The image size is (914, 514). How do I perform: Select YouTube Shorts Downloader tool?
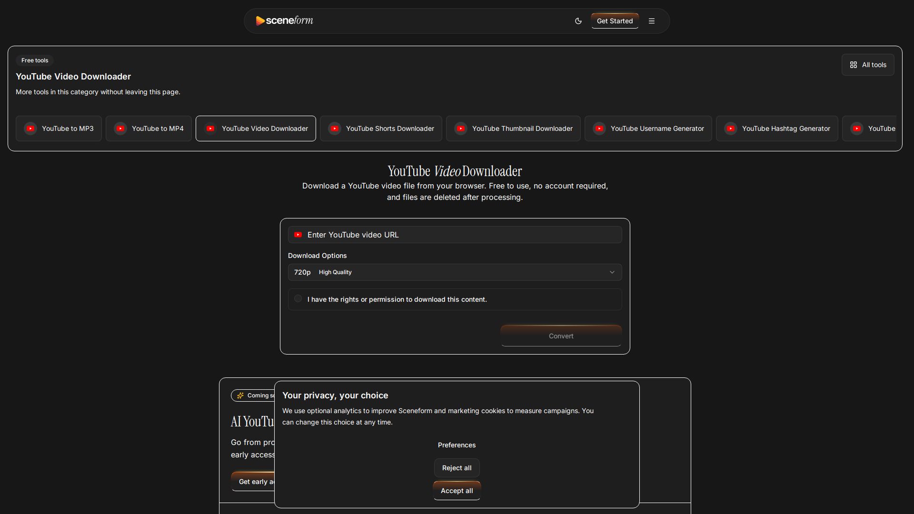click(381, 128)
